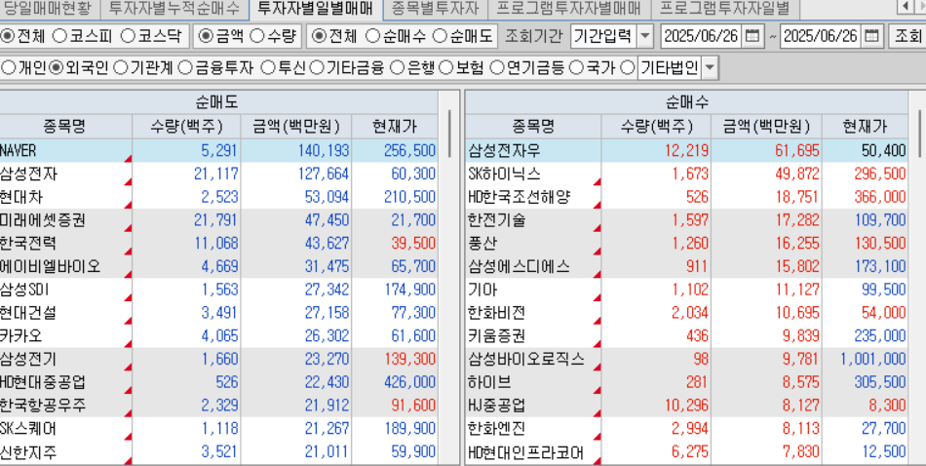The width and height of the screenshot is (926, 466).
Task: Select the 국가 radio button
Action: (576, 68)
